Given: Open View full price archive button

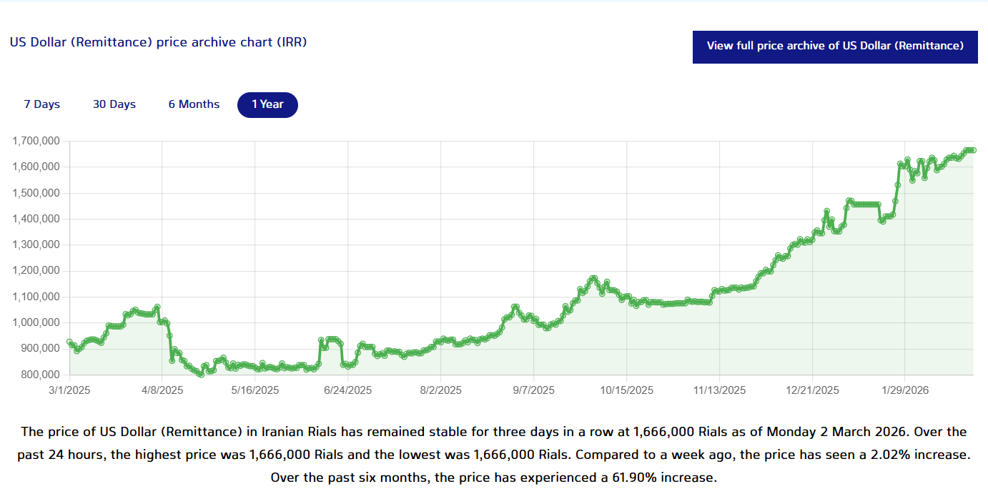Looking at the screenshot, I should [835, 46].
